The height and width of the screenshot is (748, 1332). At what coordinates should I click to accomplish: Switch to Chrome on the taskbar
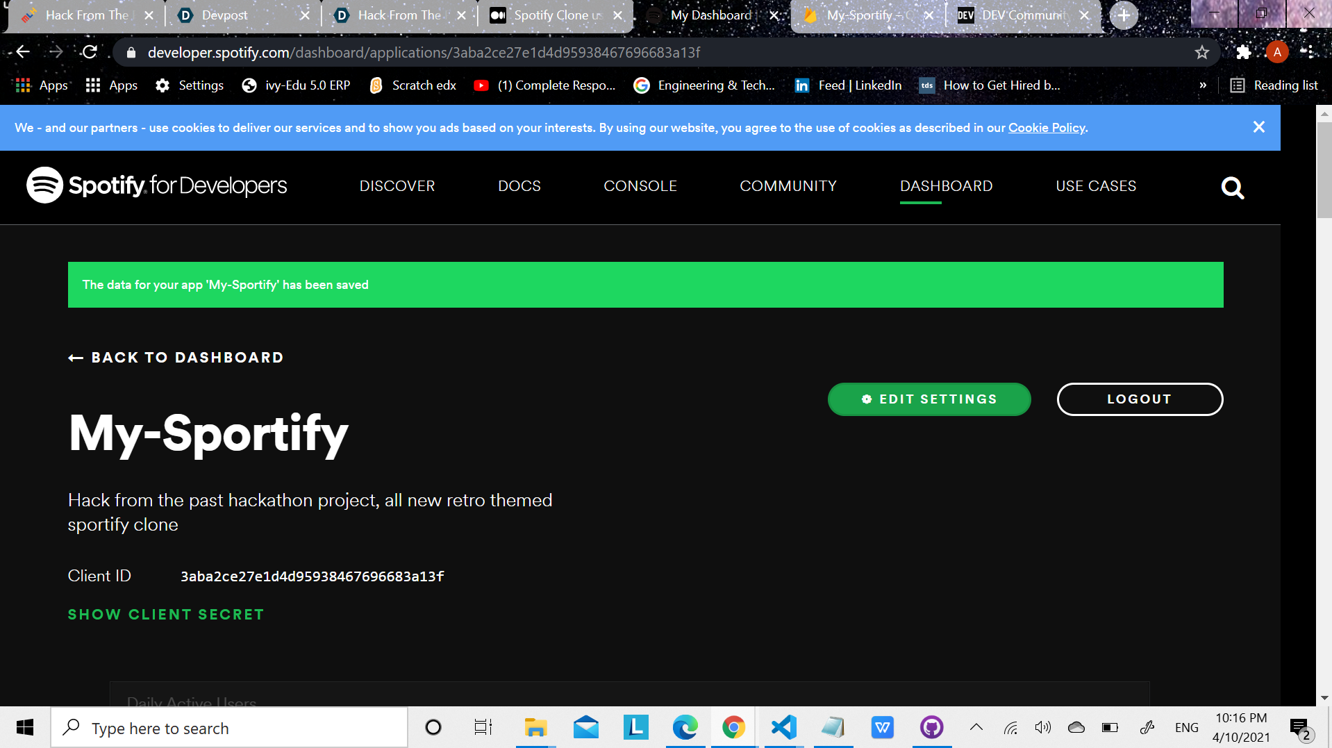point(733,727)
